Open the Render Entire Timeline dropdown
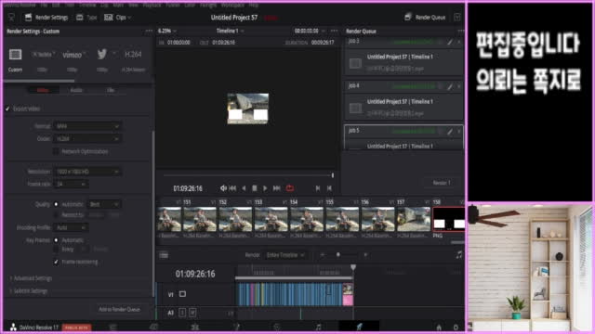Viewport: 595px width, 334px height. click(x=285, y=255)
